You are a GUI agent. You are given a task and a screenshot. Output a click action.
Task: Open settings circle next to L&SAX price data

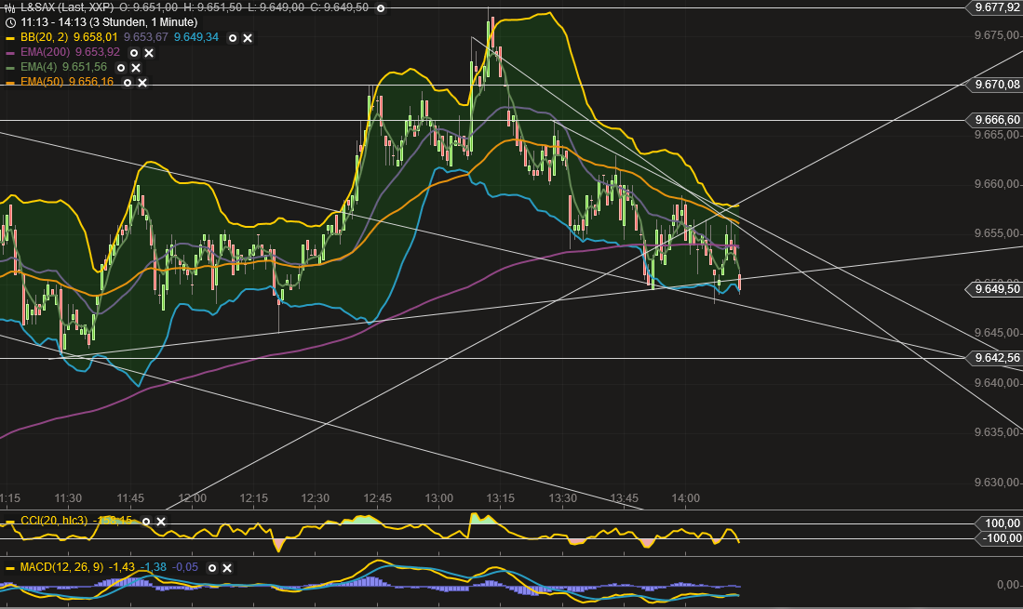(380, 7)
